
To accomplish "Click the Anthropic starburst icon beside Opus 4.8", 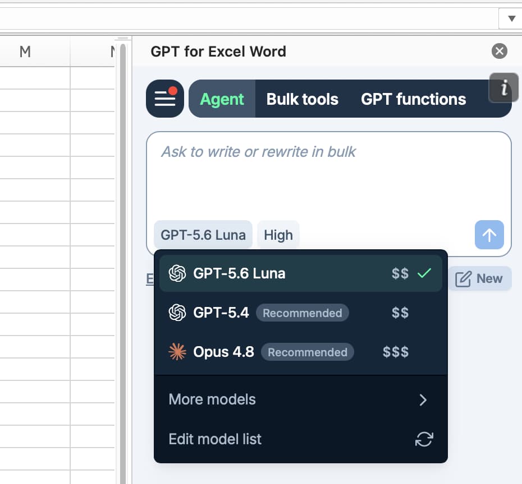I will coord(177,352).
